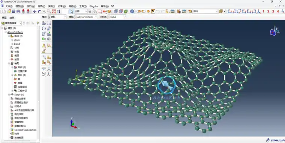285x143 pixels.
Task: Open the 视图(V) menu
Action: [42, 6]
